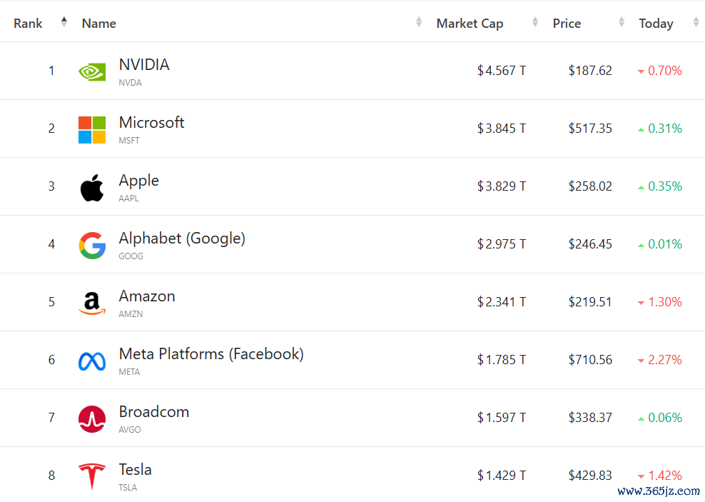705x502 pixels.
Task: Click the Google G logo
Action: pos(92,245)
